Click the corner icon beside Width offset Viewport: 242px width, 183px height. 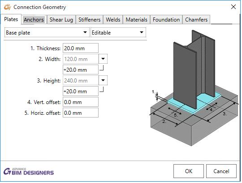pyautogui.click(x=102, y=68)
